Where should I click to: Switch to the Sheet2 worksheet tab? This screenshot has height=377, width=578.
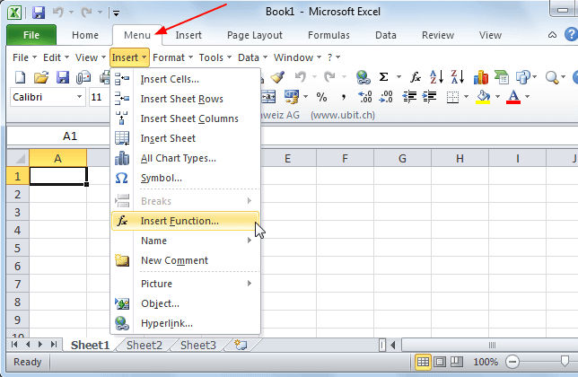coord(144,345)
